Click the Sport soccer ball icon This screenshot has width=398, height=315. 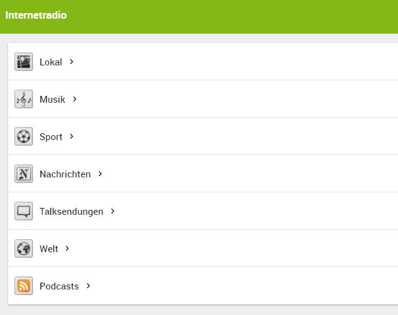tap(24, 136)
